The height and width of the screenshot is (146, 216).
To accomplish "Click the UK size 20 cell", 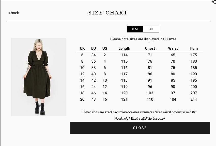I will 82,99.
